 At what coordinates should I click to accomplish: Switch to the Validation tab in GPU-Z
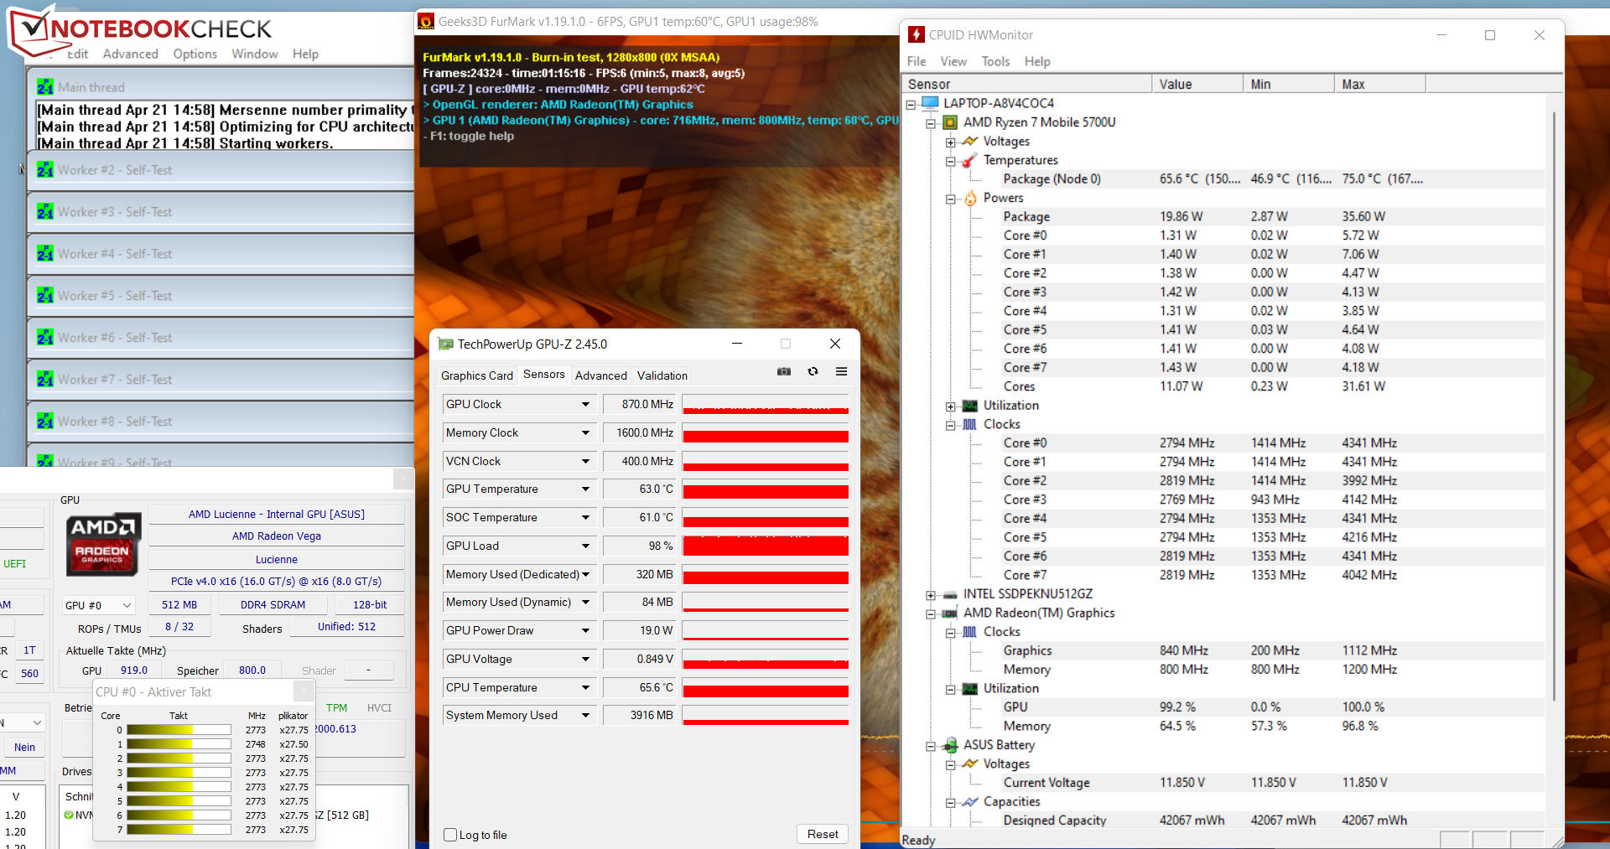(x=662, y=375)
